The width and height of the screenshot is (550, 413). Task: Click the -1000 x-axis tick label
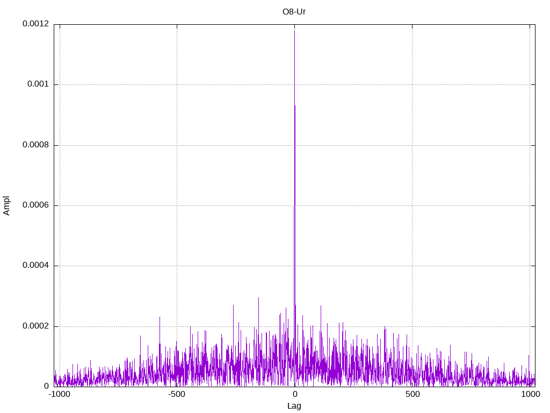(59, 394)
